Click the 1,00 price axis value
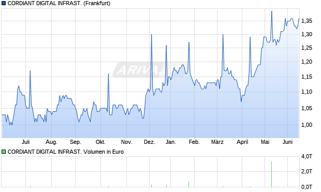 (307, 125)
